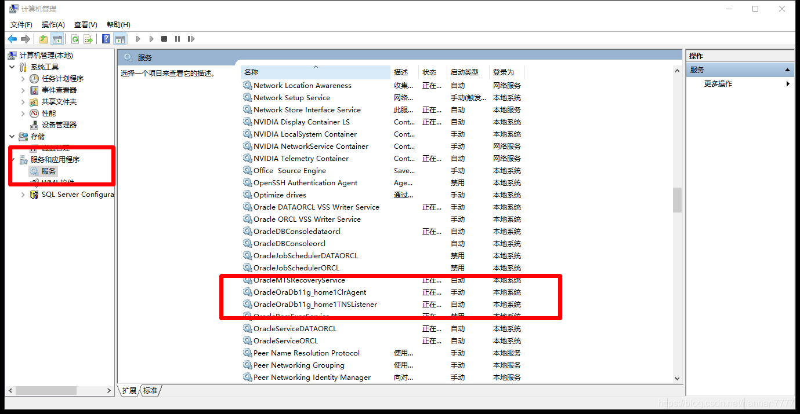Click the 存储 disk icon

[24, 136]
